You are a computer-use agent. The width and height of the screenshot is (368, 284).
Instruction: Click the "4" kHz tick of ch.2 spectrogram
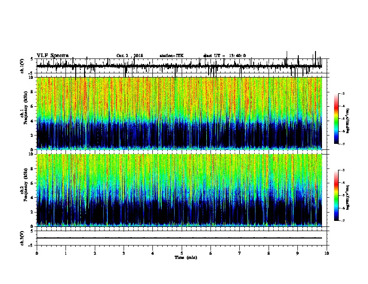pyautogui.click(x=32, y=198)
